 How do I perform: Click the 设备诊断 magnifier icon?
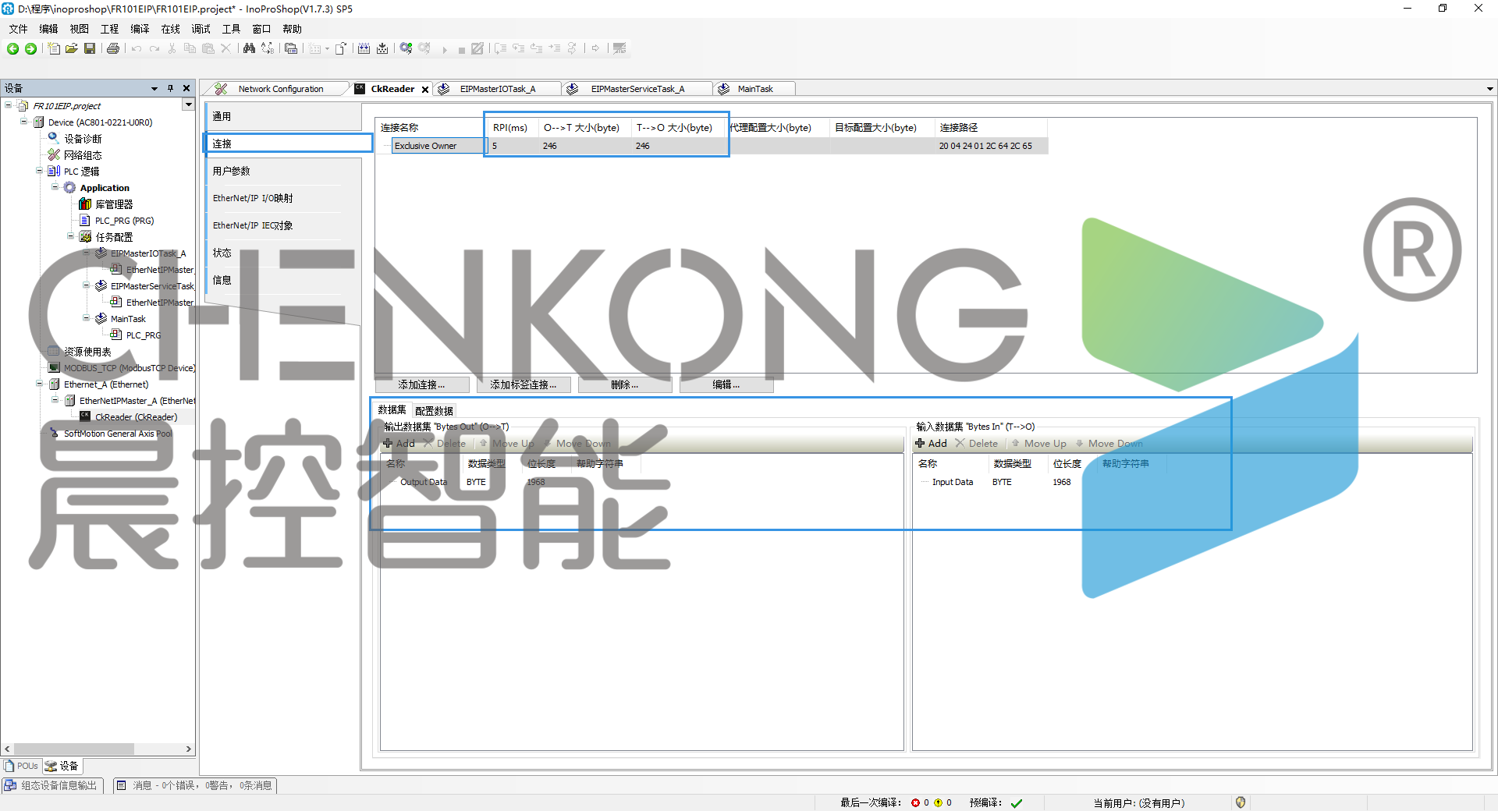pyautogui.click(x=54, y=138)
